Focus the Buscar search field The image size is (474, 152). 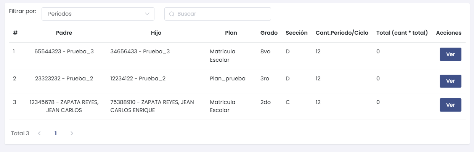click(218, 14)
